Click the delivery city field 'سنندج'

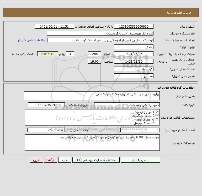pos(134,76)
